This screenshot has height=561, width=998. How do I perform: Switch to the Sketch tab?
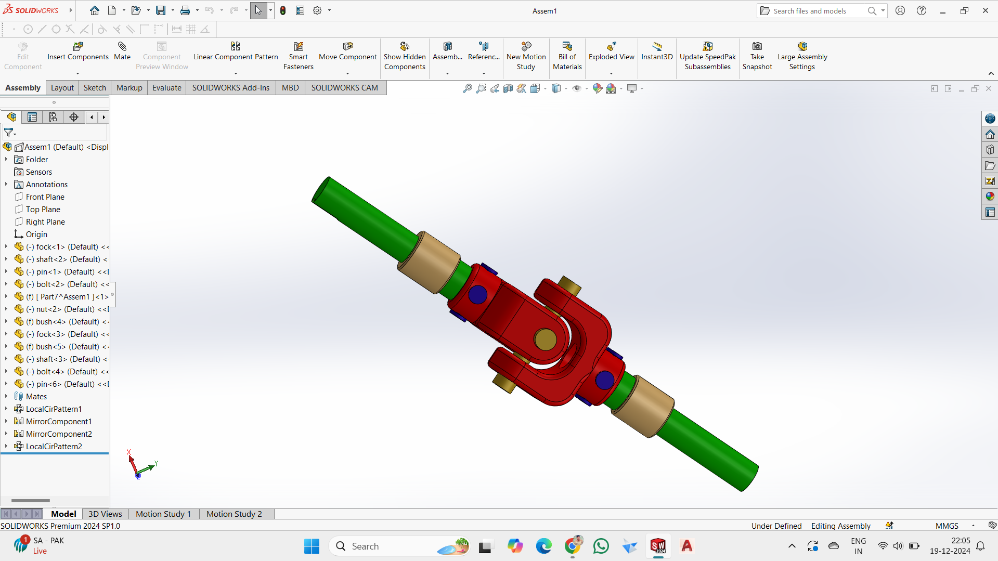(95, 87)
